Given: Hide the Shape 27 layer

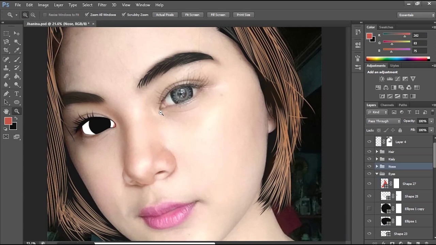Looking at the screenshot, I should click(x=369, y=184).
